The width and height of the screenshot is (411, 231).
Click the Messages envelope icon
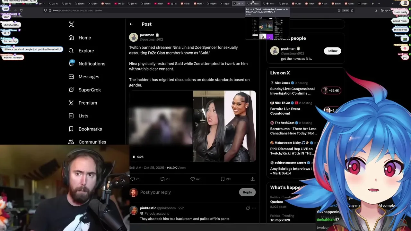click(x=71, y=77)
